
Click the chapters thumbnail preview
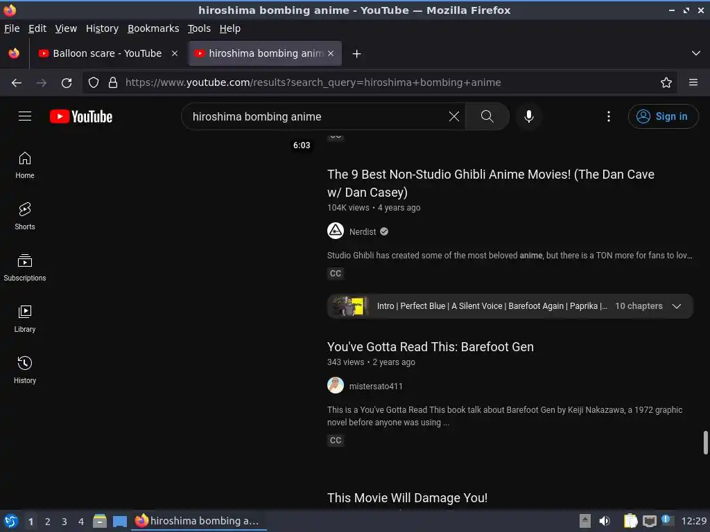click(349, 306)
